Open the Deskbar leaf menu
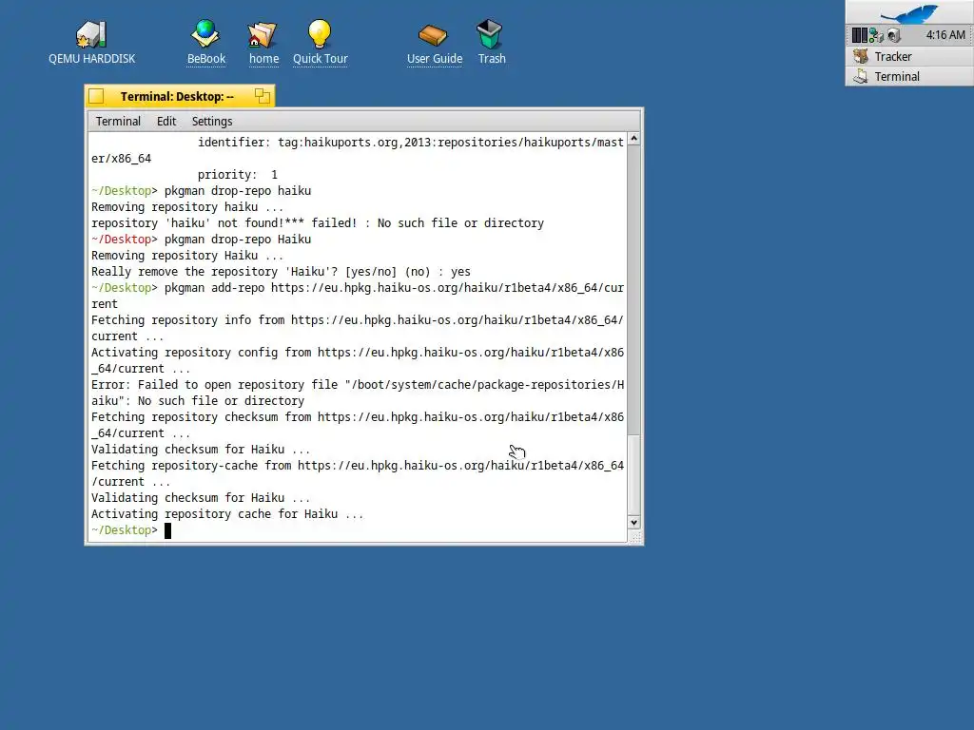974x730 pixels. tap(909, 12)
